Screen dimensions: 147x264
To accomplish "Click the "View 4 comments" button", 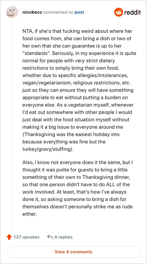I will point(73,252).
